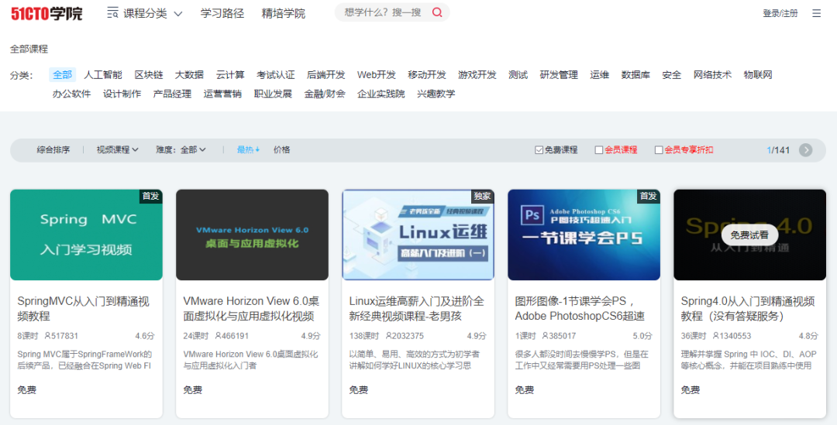Select the 人工智能 category
Image resolution: width=837 pixels, height=425 pixels.
point(103,74)
